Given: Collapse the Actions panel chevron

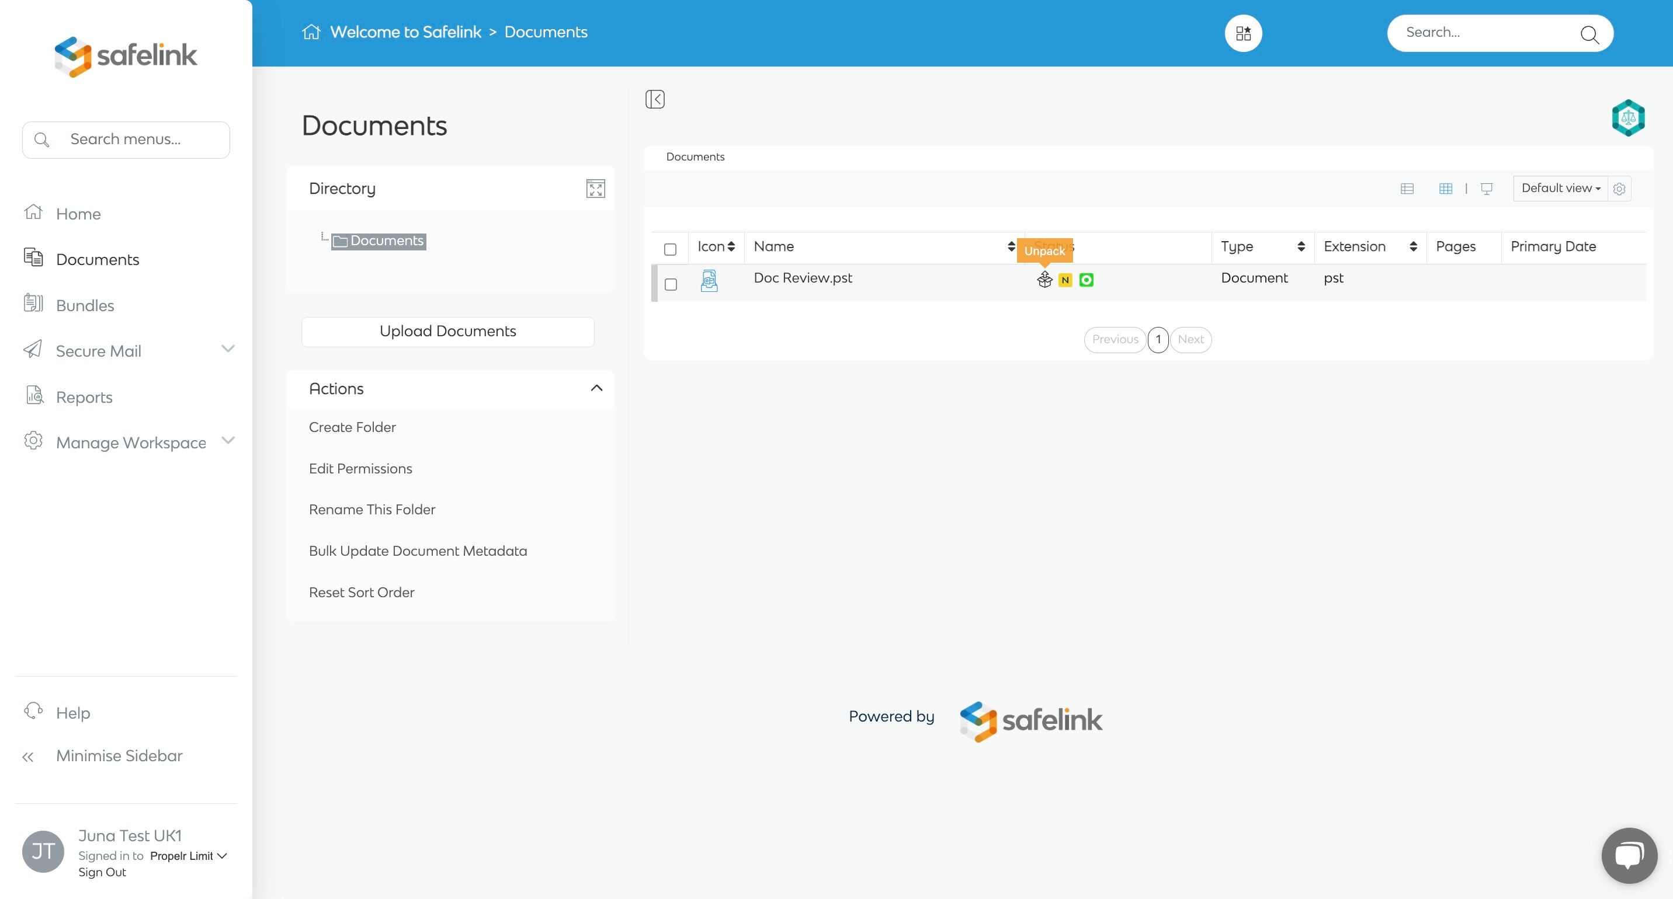Looking at the screenshot, I should pyautogui.click(x=596, y=388).
